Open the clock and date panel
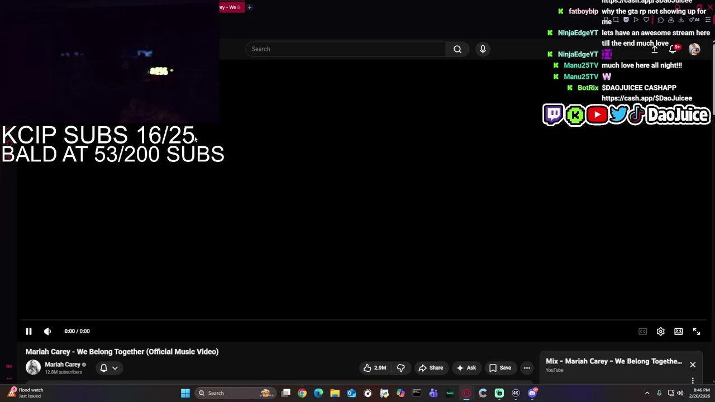 pos(700,393)
